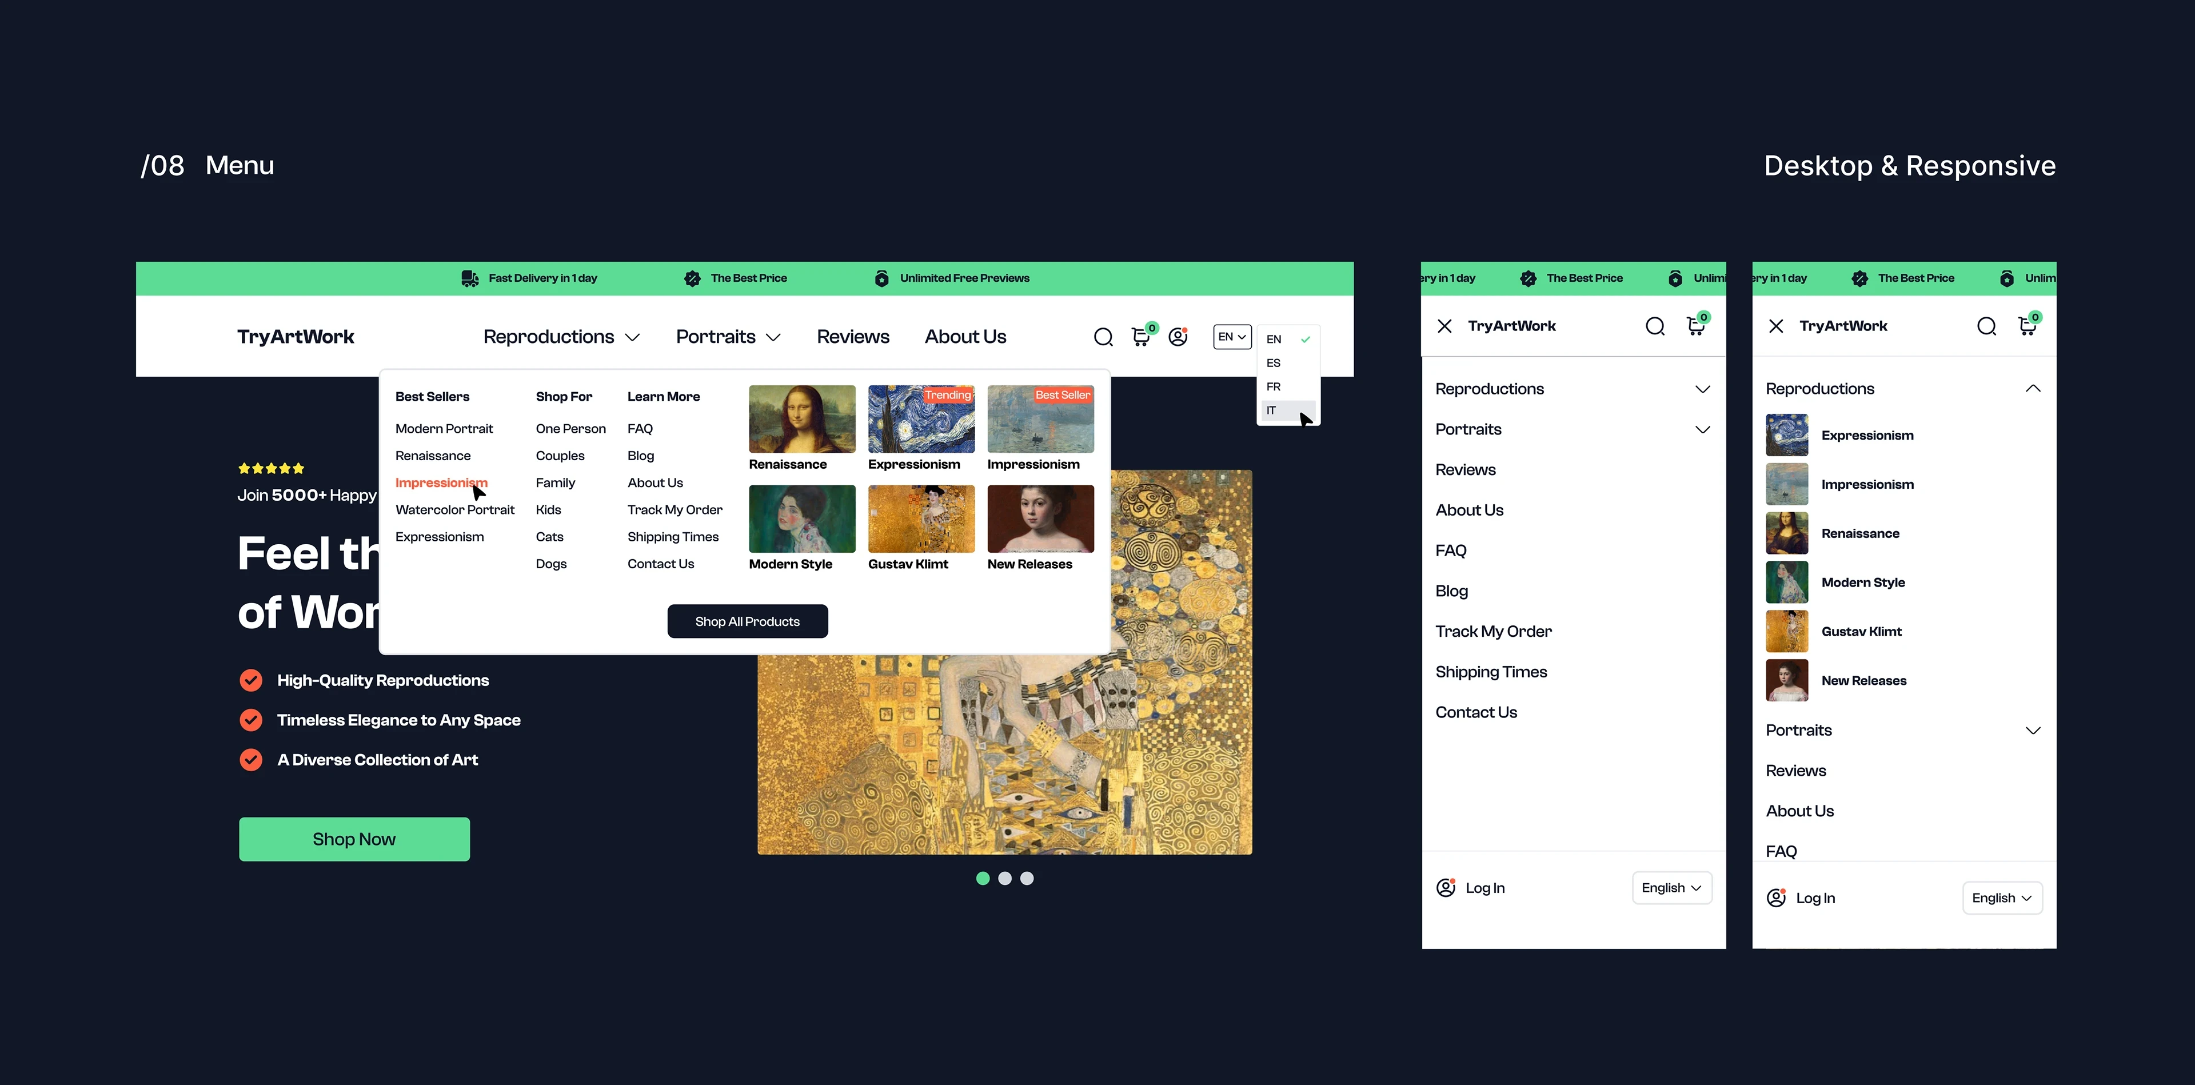Close the first mobile menu with X icon

click(x=1444, y=326)
